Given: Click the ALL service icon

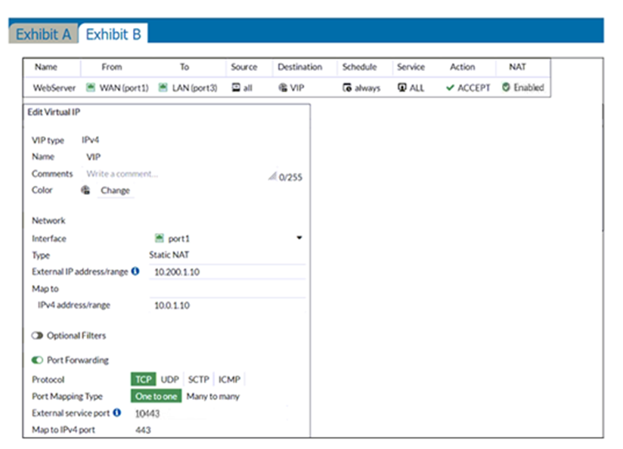Looking at the screenshot, I should 402,88.
